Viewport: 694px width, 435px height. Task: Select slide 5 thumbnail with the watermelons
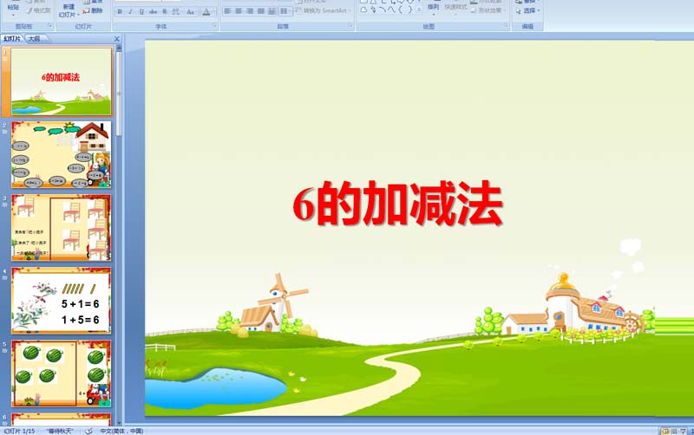pyautogui.click(x=61, y=373)
